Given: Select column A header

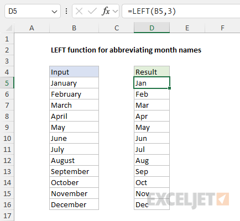Looking at the screenshot, I should click(x=32, y=28).
